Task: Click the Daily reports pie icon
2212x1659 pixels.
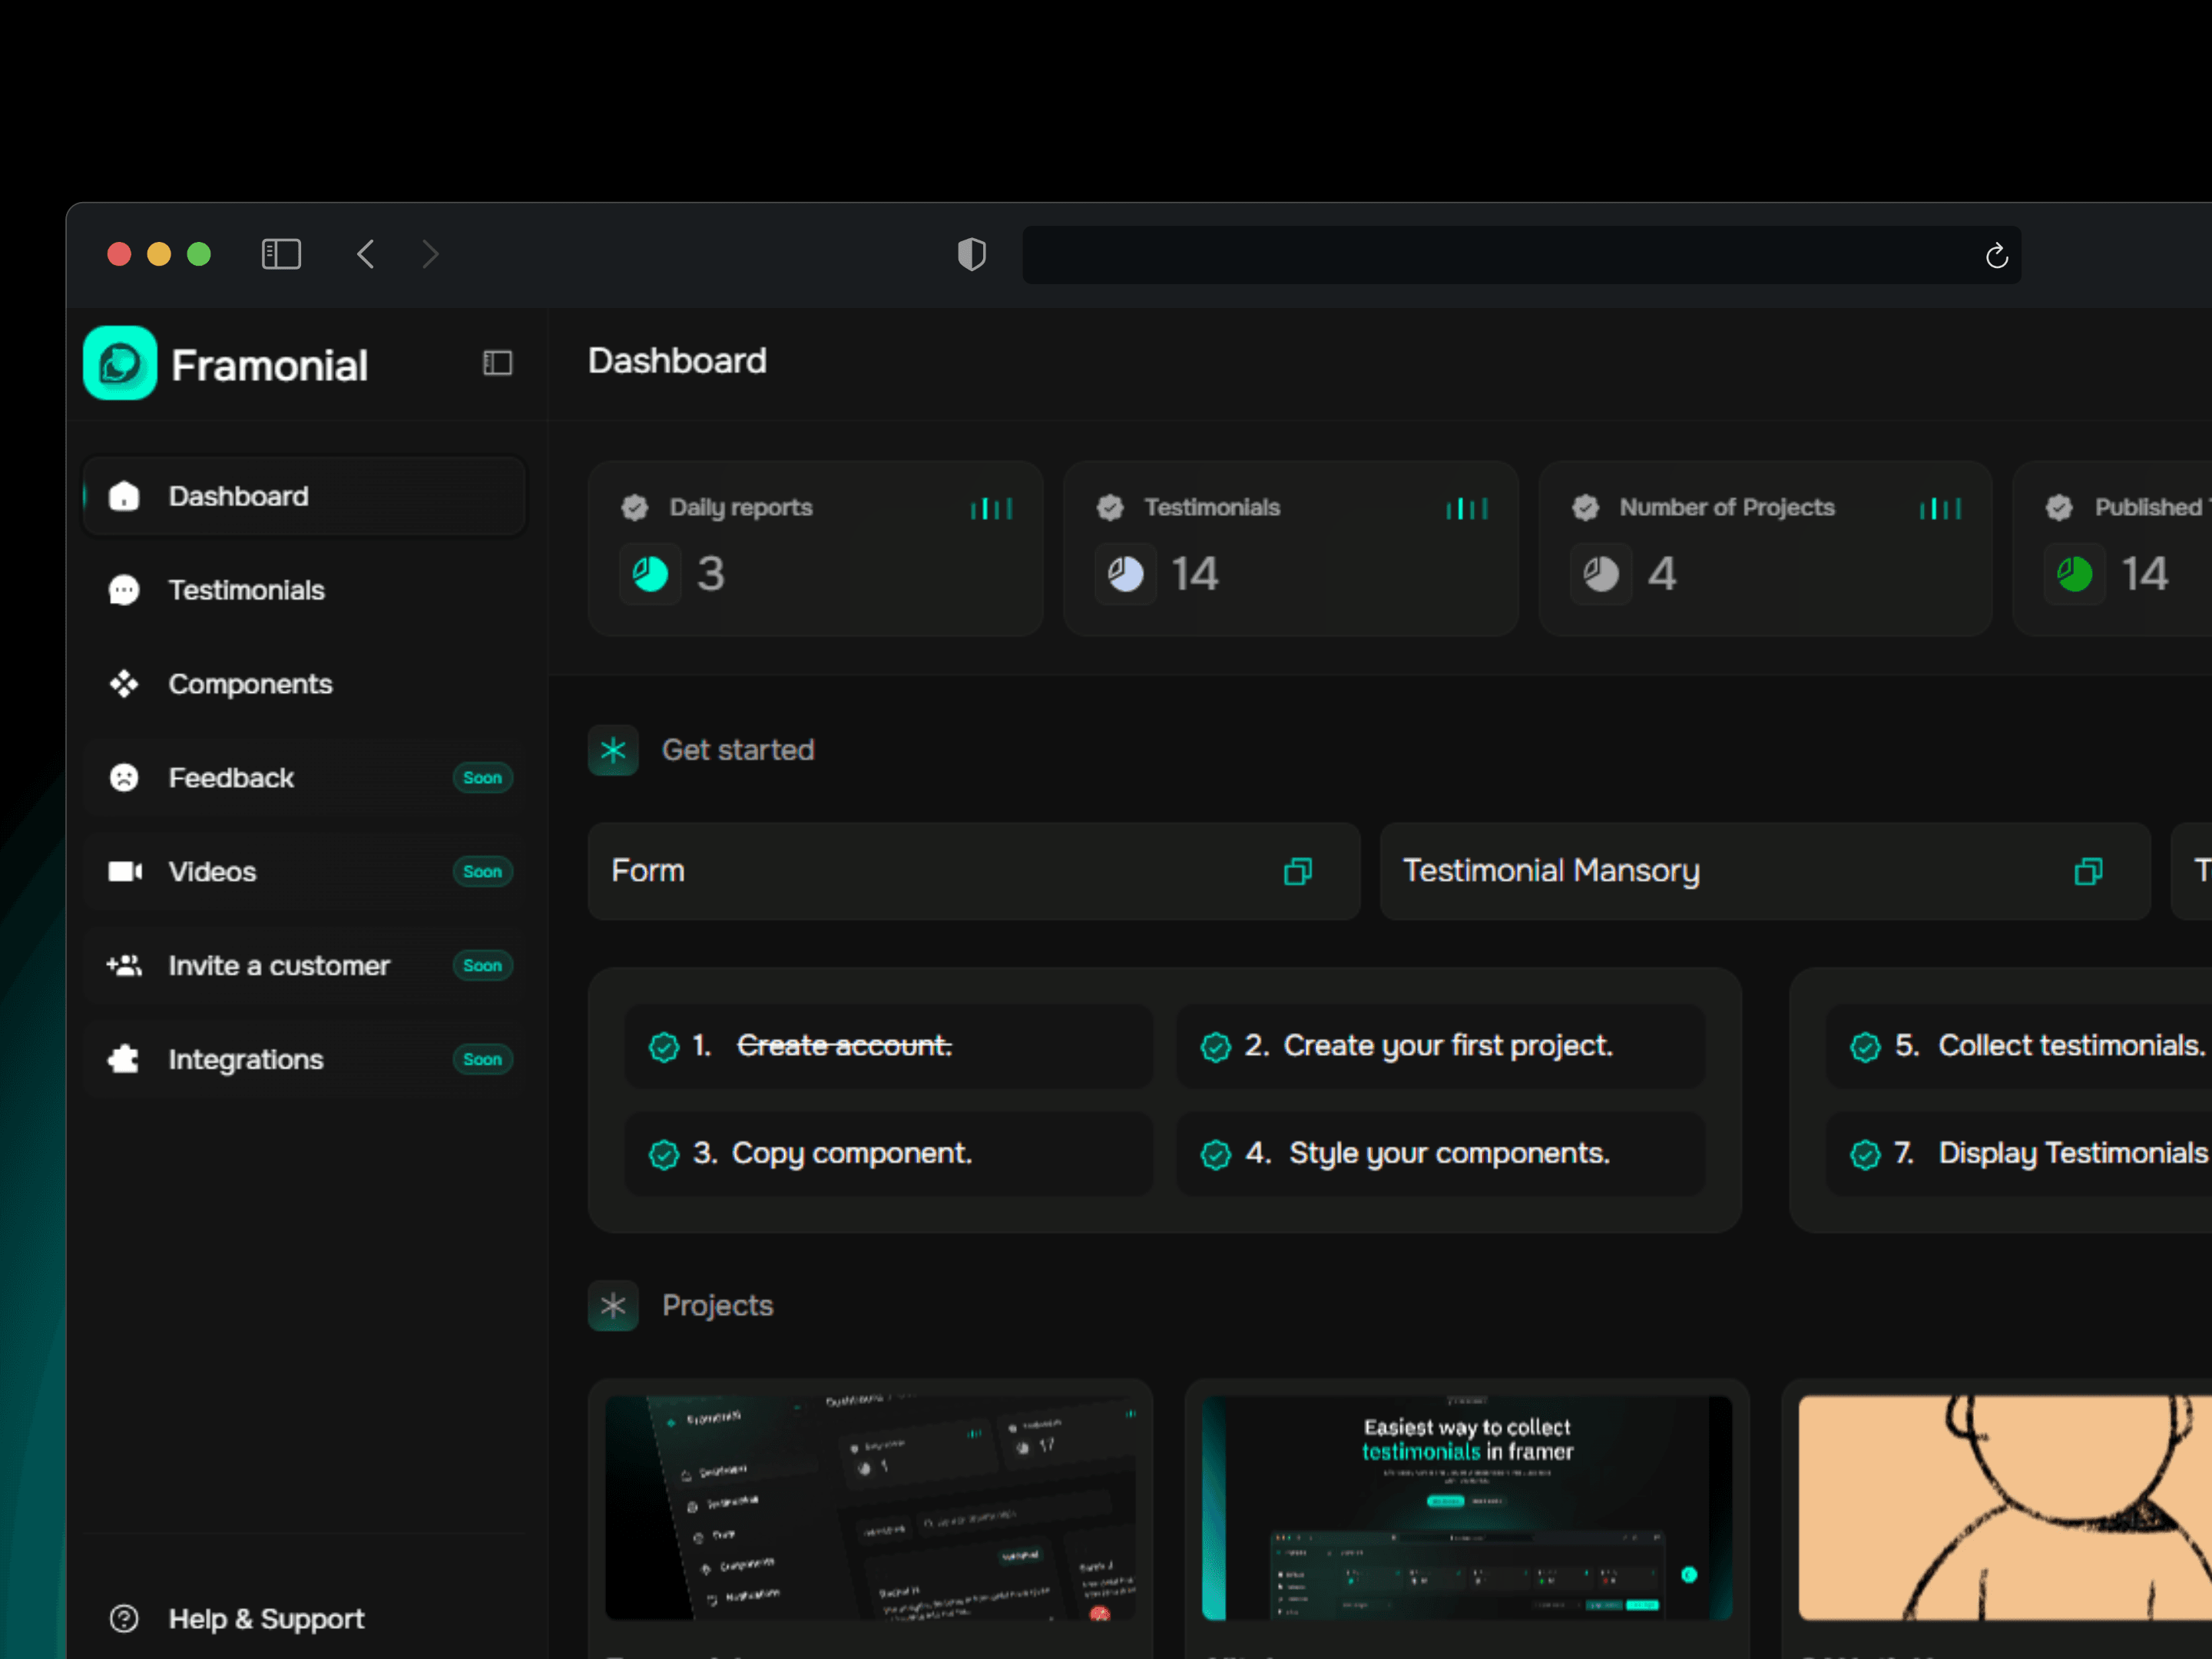Action: click(x=650, y=574)
